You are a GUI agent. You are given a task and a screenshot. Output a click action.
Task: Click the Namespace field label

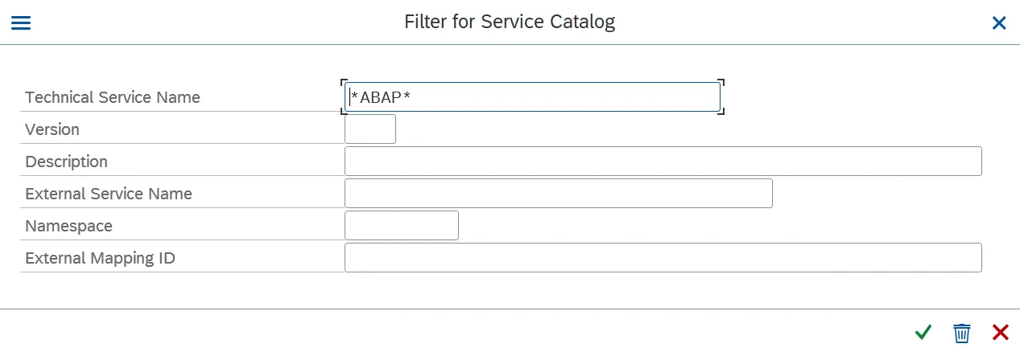click(x=68, y=226)
